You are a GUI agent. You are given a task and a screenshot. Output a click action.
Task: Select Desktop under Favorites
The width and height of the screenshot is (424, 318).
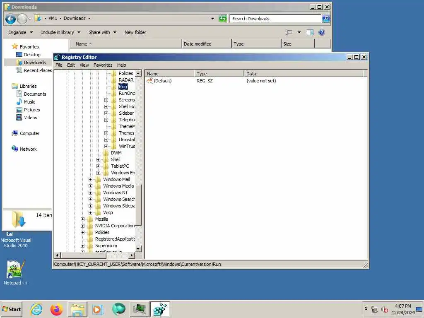pos(32,55)
